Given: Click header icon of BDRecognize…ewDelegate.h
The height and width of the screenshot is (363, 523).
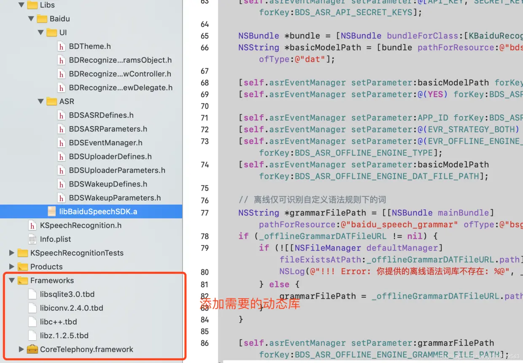Looking at the screenshot, I should click(62, 88).
